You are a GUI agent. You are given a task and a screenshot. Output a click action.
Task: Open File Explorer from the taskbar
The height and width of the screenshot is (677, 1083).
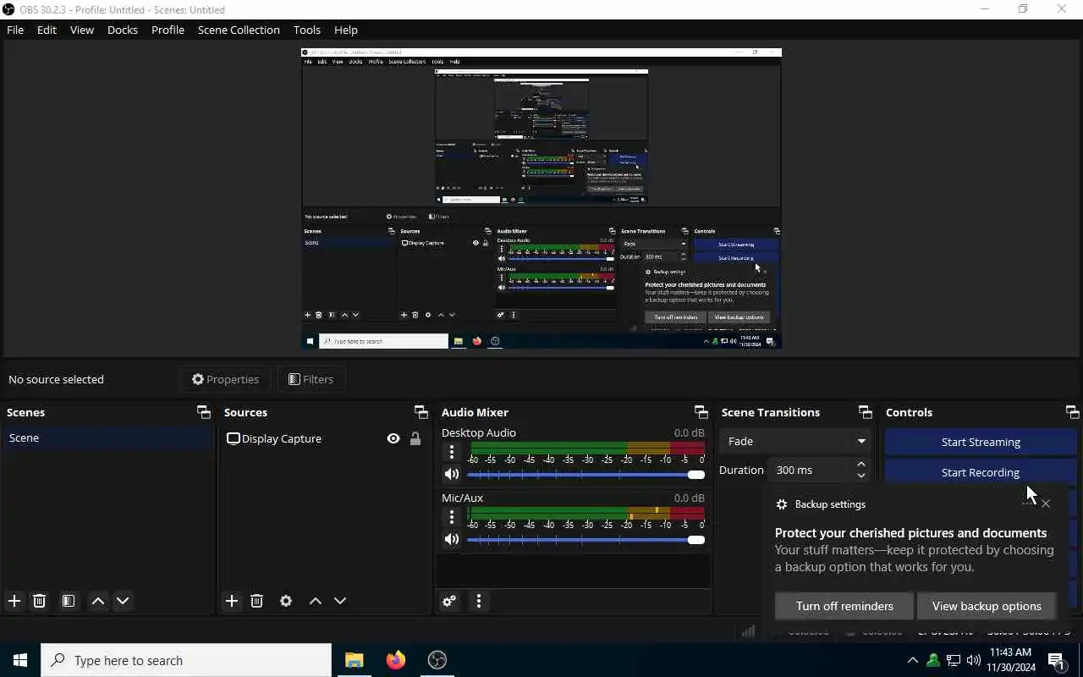(x=355, y=660)
